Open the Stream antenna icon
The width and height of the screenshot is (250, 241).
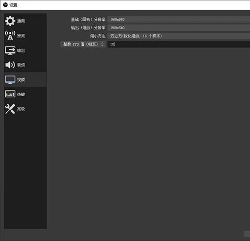(x=10, y=35)
